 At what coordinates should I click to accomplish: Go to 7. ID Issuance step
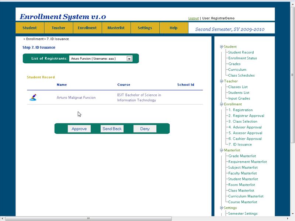pos(240,144)
